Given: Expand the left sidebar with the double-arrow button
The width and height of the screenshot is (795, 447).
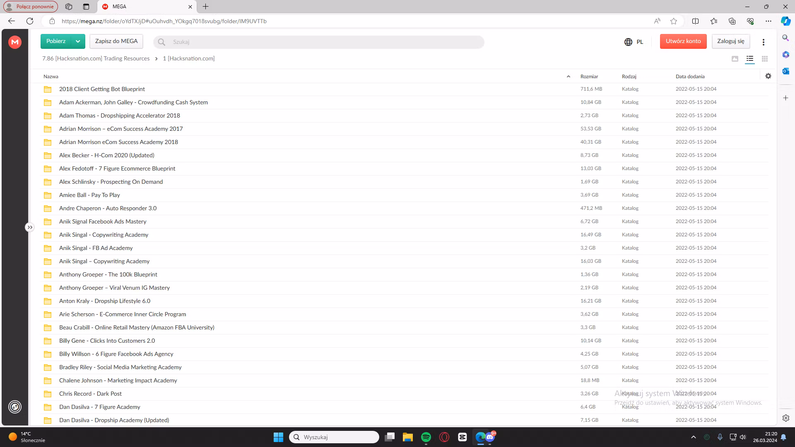Looking at the screenshot, I should 29,227.
